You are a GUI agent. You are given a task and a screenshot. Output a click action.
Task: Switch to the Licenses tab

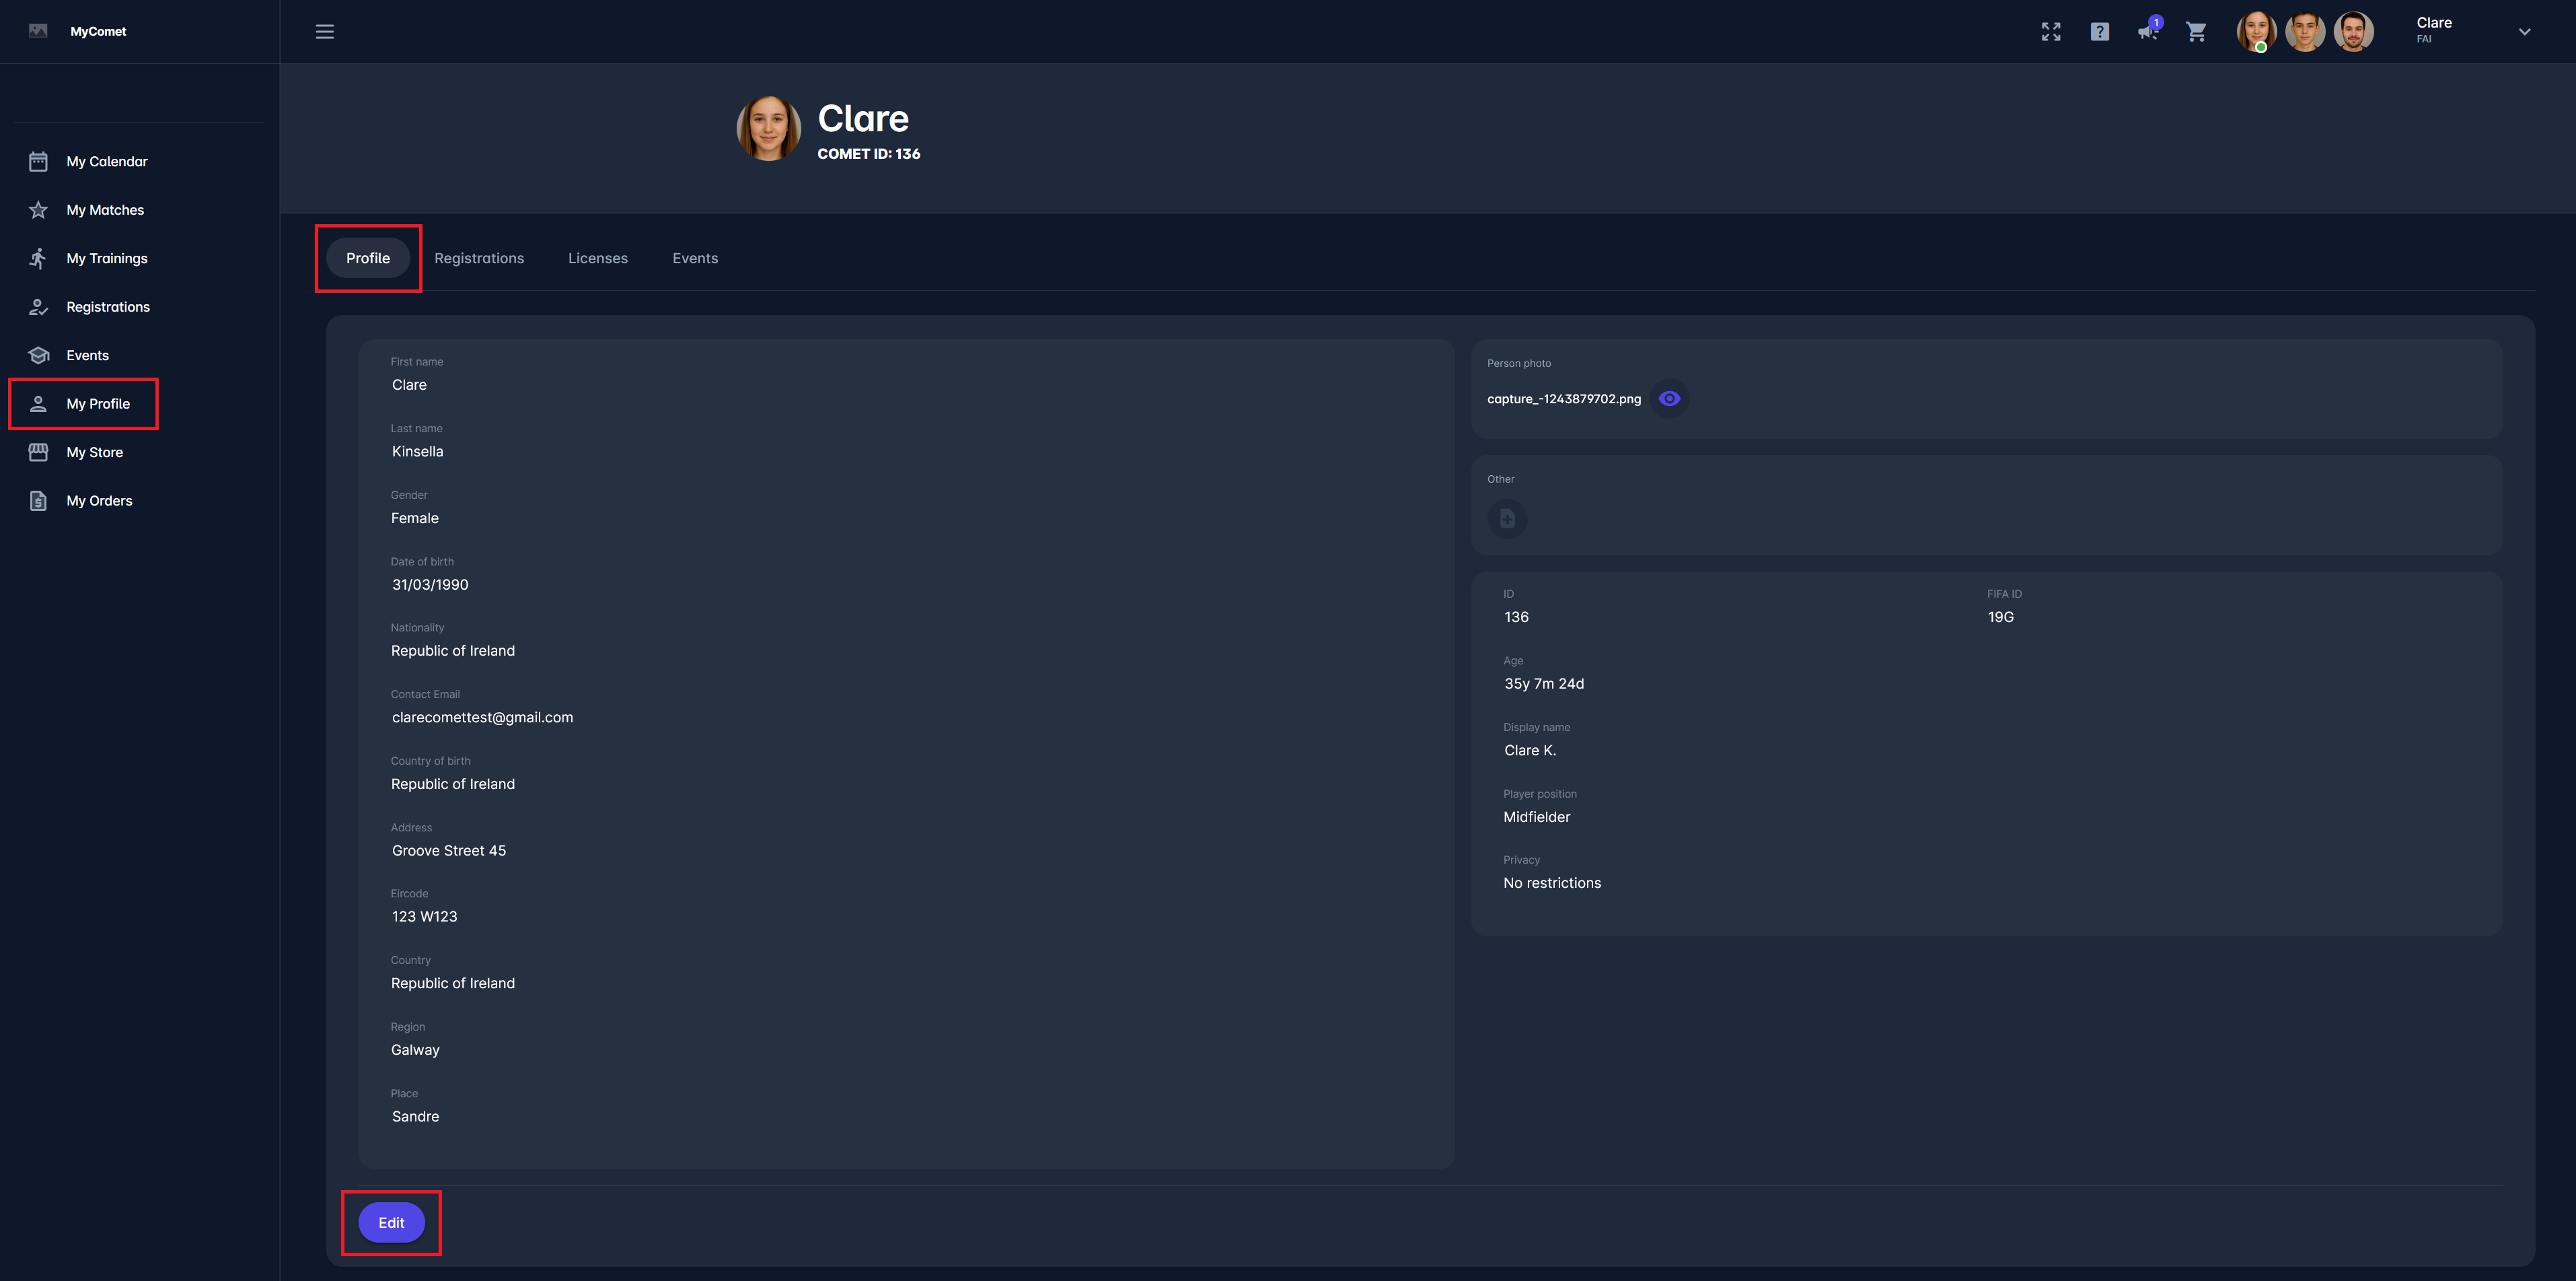(598, 258)
